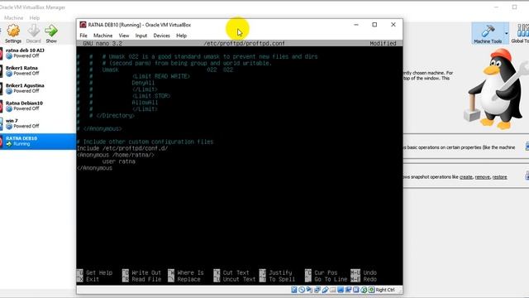Open the Settings gear in VirtualBox Manager
Screen dimensions: 529x298
pyautogui.click(x=13, y=34)
